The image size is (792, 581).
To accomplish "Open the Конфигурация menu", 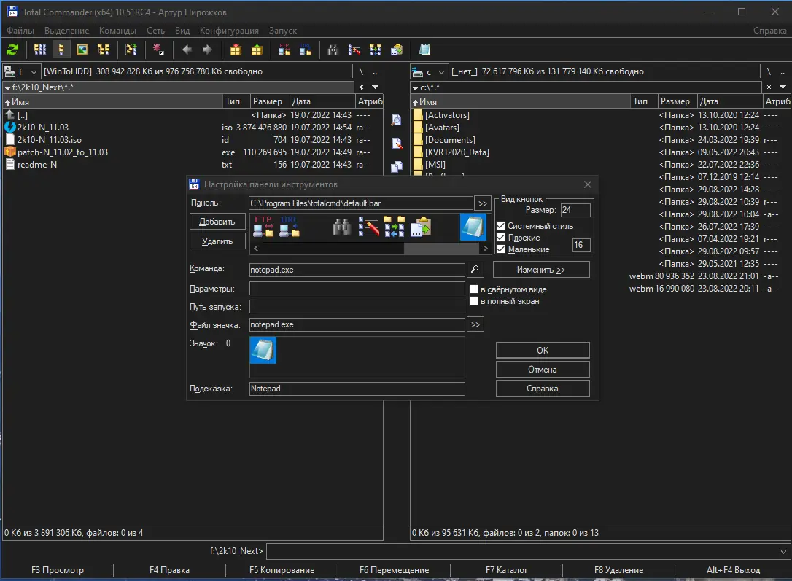I will pyautogui.click(x=229, y=31).
